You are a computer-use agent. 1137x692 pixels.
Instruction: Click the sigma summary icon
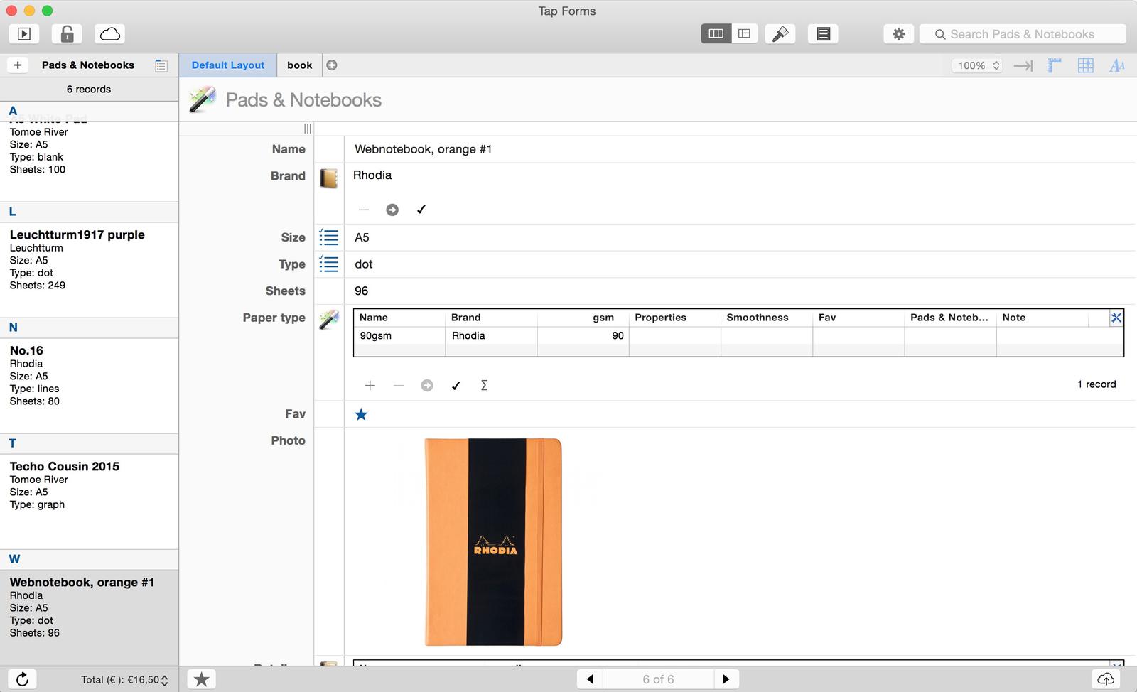[484, 385]
